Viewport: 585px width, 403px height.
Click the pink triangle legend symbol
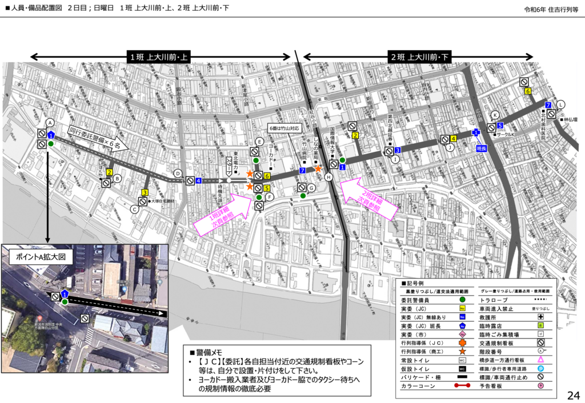540,360
